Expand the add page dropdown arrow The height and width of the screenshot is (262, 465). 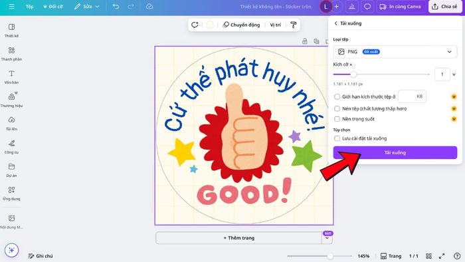click(x=327, y=238)
